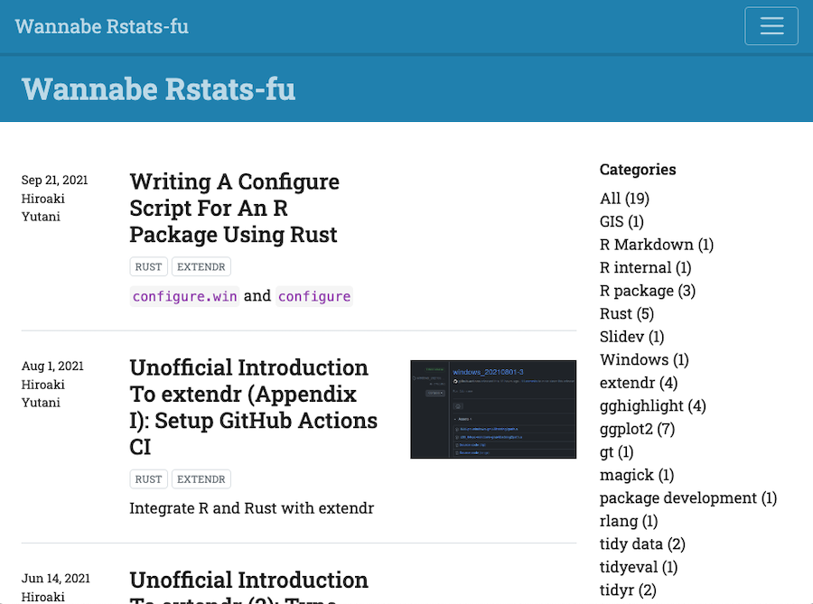Select the tidy data category
Image resolution: width=813 pixels, height=604 pixels.
(x=642, y=544)
